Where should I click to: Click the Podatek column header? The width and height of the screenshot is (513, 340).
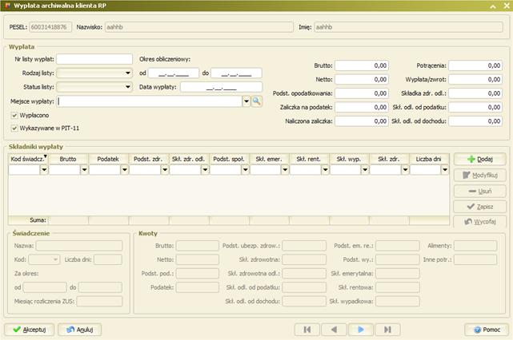pyautogui.click(x=108, y=159)
